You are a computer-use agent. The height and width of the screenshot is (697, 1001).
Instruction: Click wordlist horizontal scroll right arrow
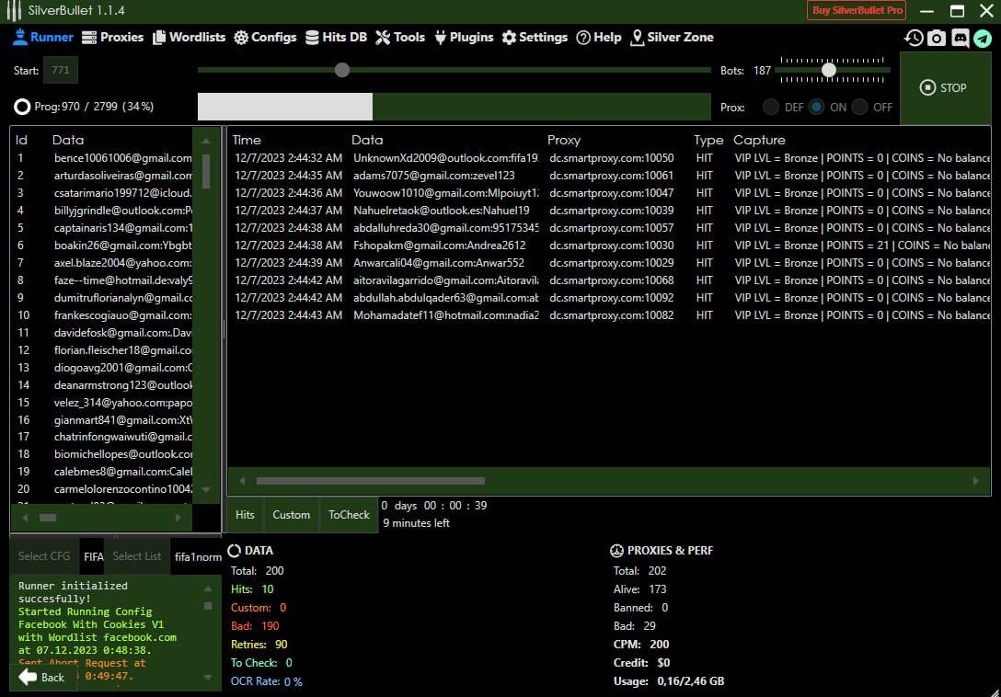pos(178,518)
